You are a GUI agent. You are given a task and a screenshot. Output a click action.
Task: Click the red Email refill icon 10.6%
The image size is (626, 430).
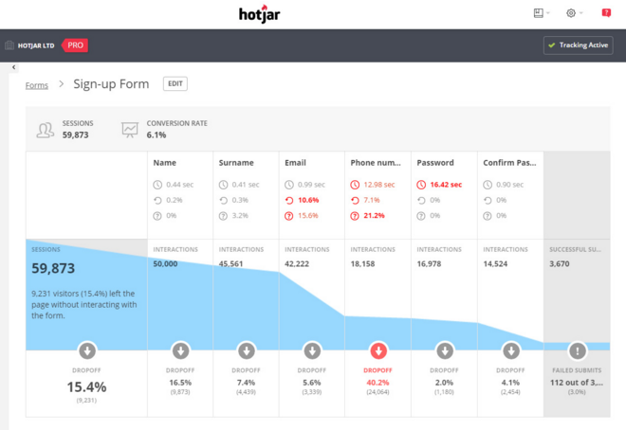(289, 201)
